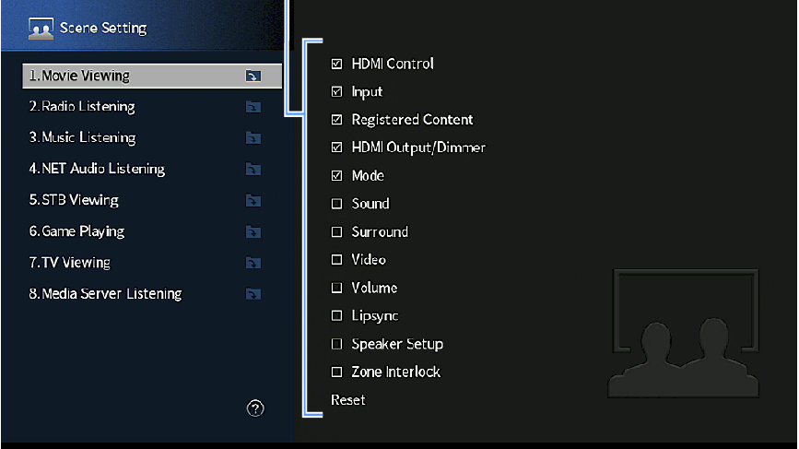Check the Volume option
The height and width of the screenshot is (449, 799).
[336, 288]
